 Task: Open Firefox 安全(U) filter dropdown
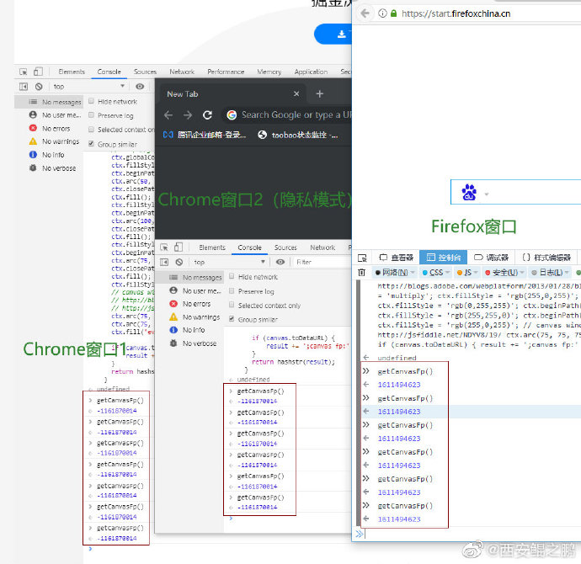(504, 273)
